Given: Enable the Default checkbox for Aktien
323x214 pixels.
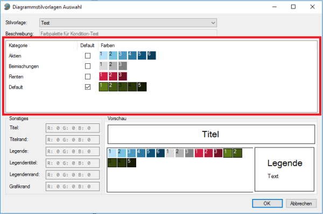Looking at the screenshot, I should tap(88, 56).
